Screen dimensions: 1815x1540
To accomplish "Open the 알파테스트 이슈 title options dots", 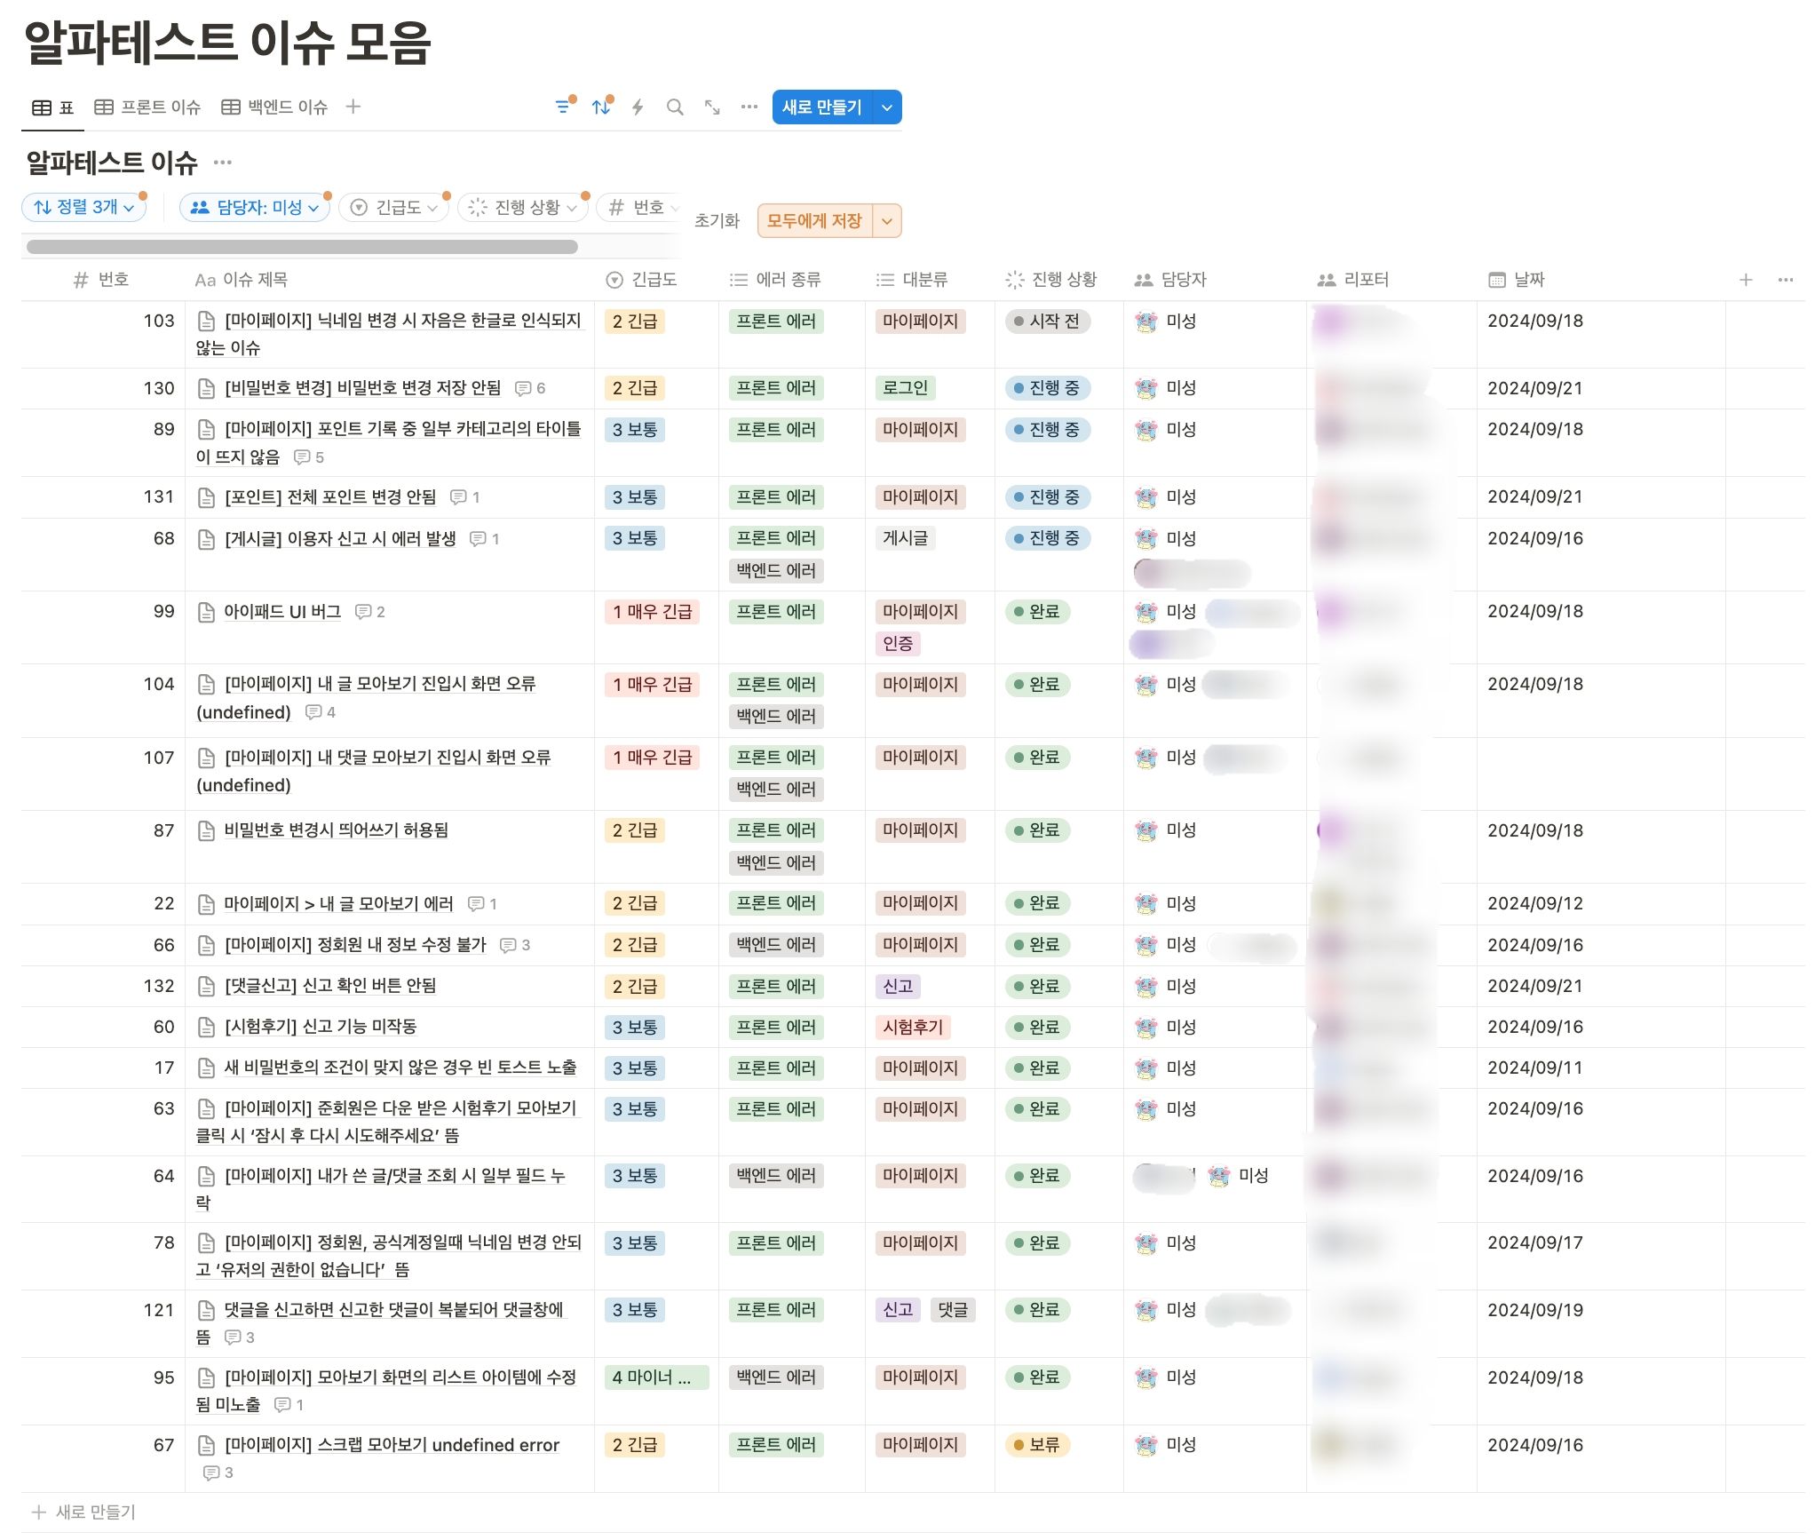I will click(x=223, y=163).
